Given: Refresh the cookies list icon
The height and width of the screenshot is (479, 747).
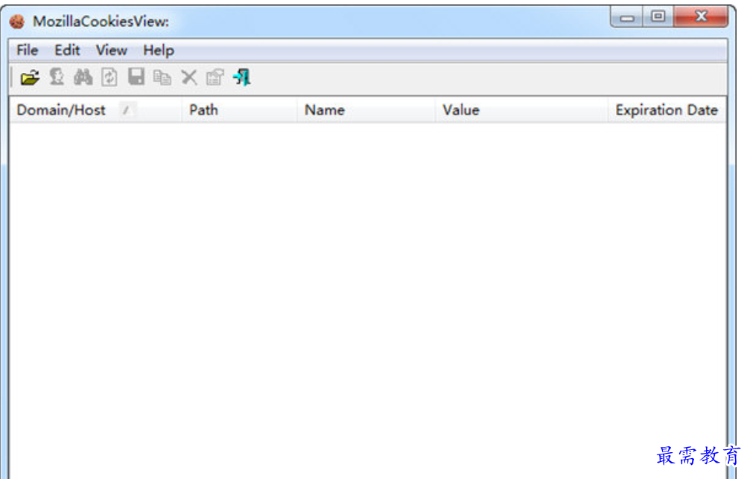Looking at the screenshot, I should (109, 77).
